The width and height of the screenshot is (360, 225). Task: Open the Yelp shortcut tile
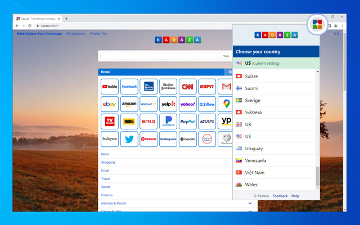168,104
